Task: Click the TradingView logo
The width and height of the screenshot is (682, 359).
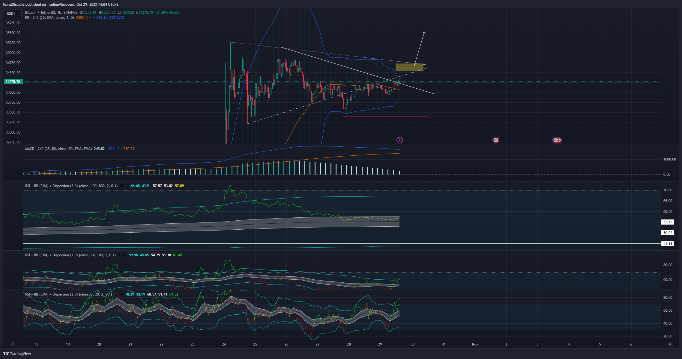Action: [x=17, y=354]
